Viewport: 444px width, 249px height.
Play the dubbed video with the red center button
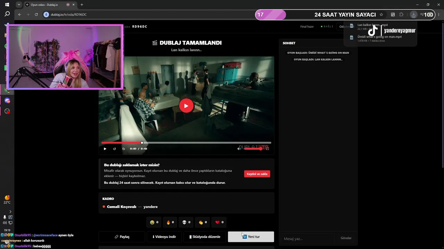[186, 106]
